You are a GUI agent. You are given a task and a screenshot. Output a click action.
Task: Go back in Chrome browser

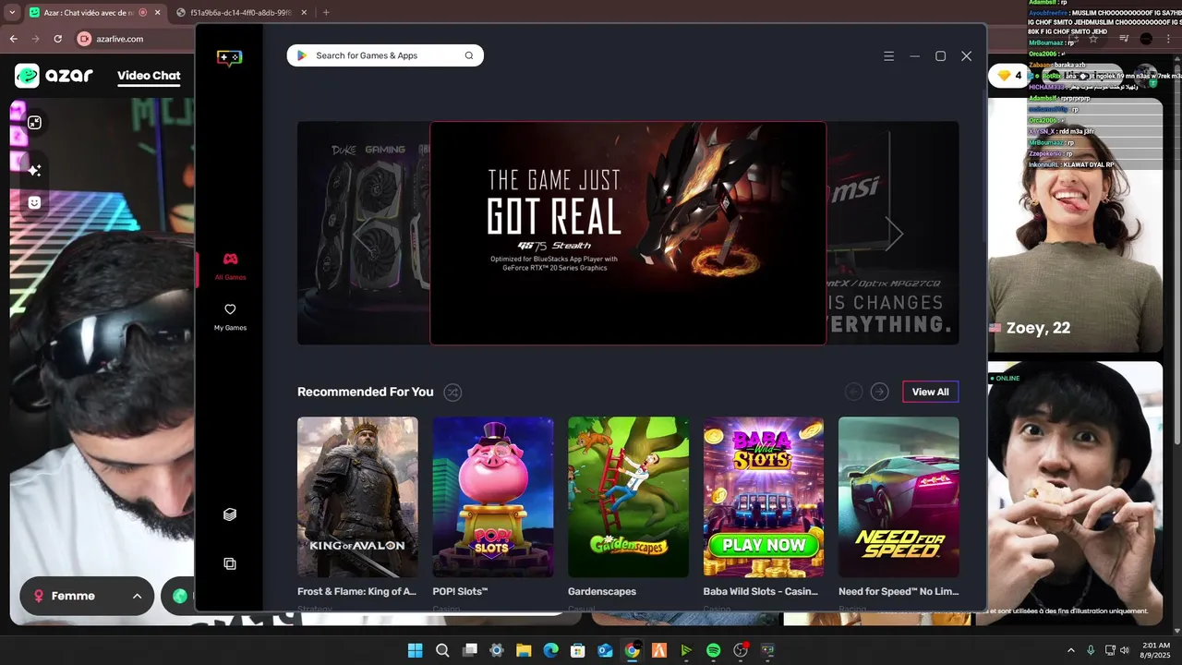pyautogui.click(x=13, y=39)
